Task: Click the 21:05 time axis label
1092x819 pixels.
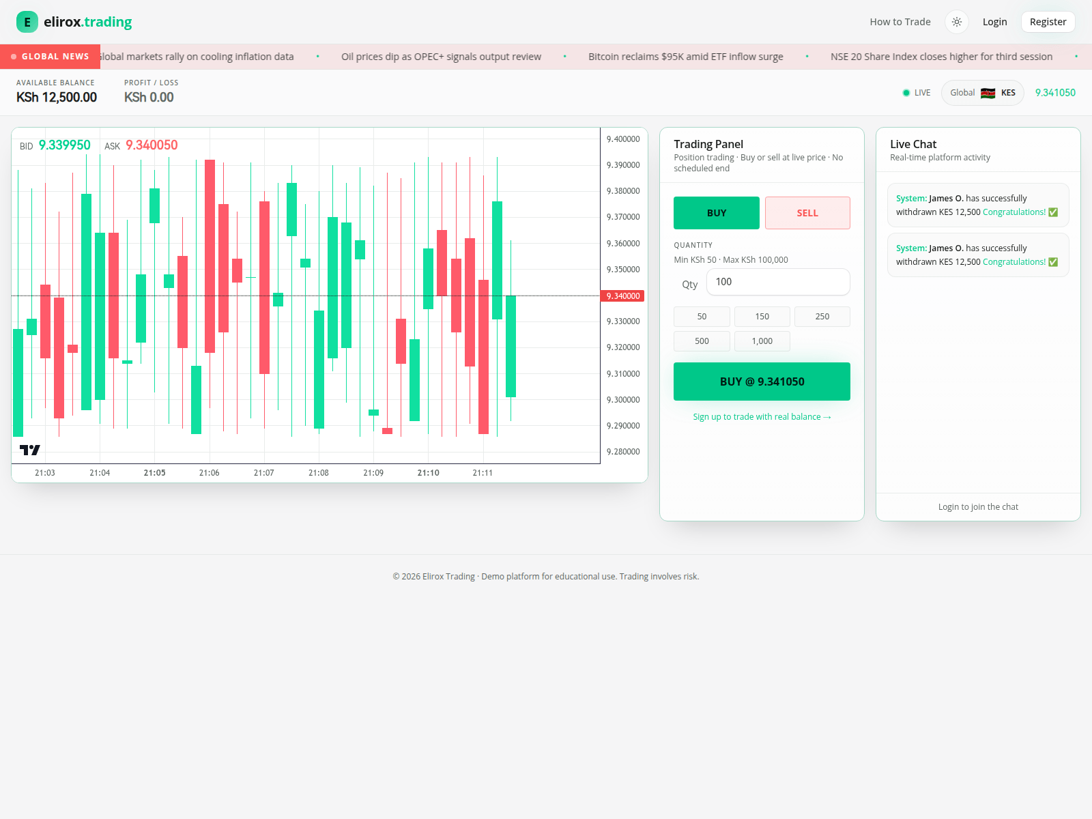Action: (x=154, y=473)
